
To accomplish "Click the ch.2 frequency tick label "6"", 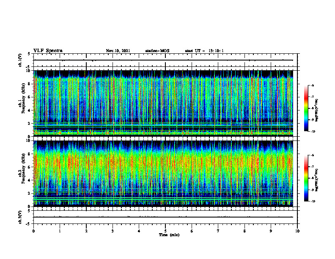I will 30,167.
